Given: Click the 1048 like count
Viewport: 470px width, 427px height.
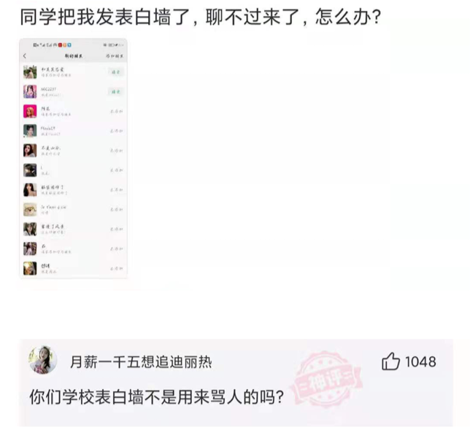Looking at the screenshot, I should 420,361.
